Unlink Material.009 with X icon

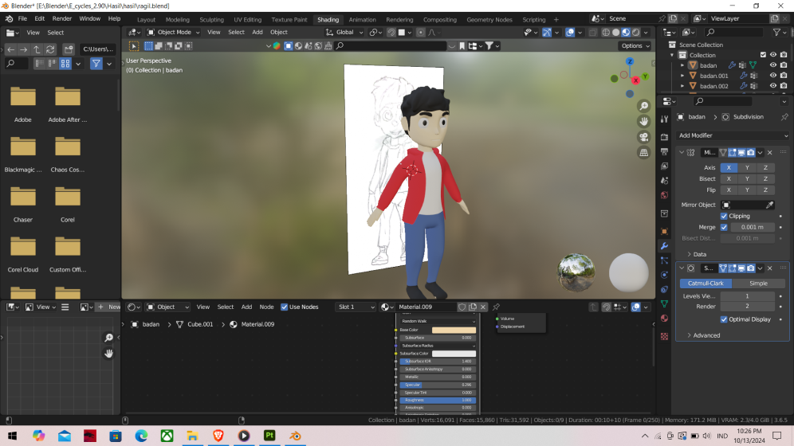tap(483, 307)
